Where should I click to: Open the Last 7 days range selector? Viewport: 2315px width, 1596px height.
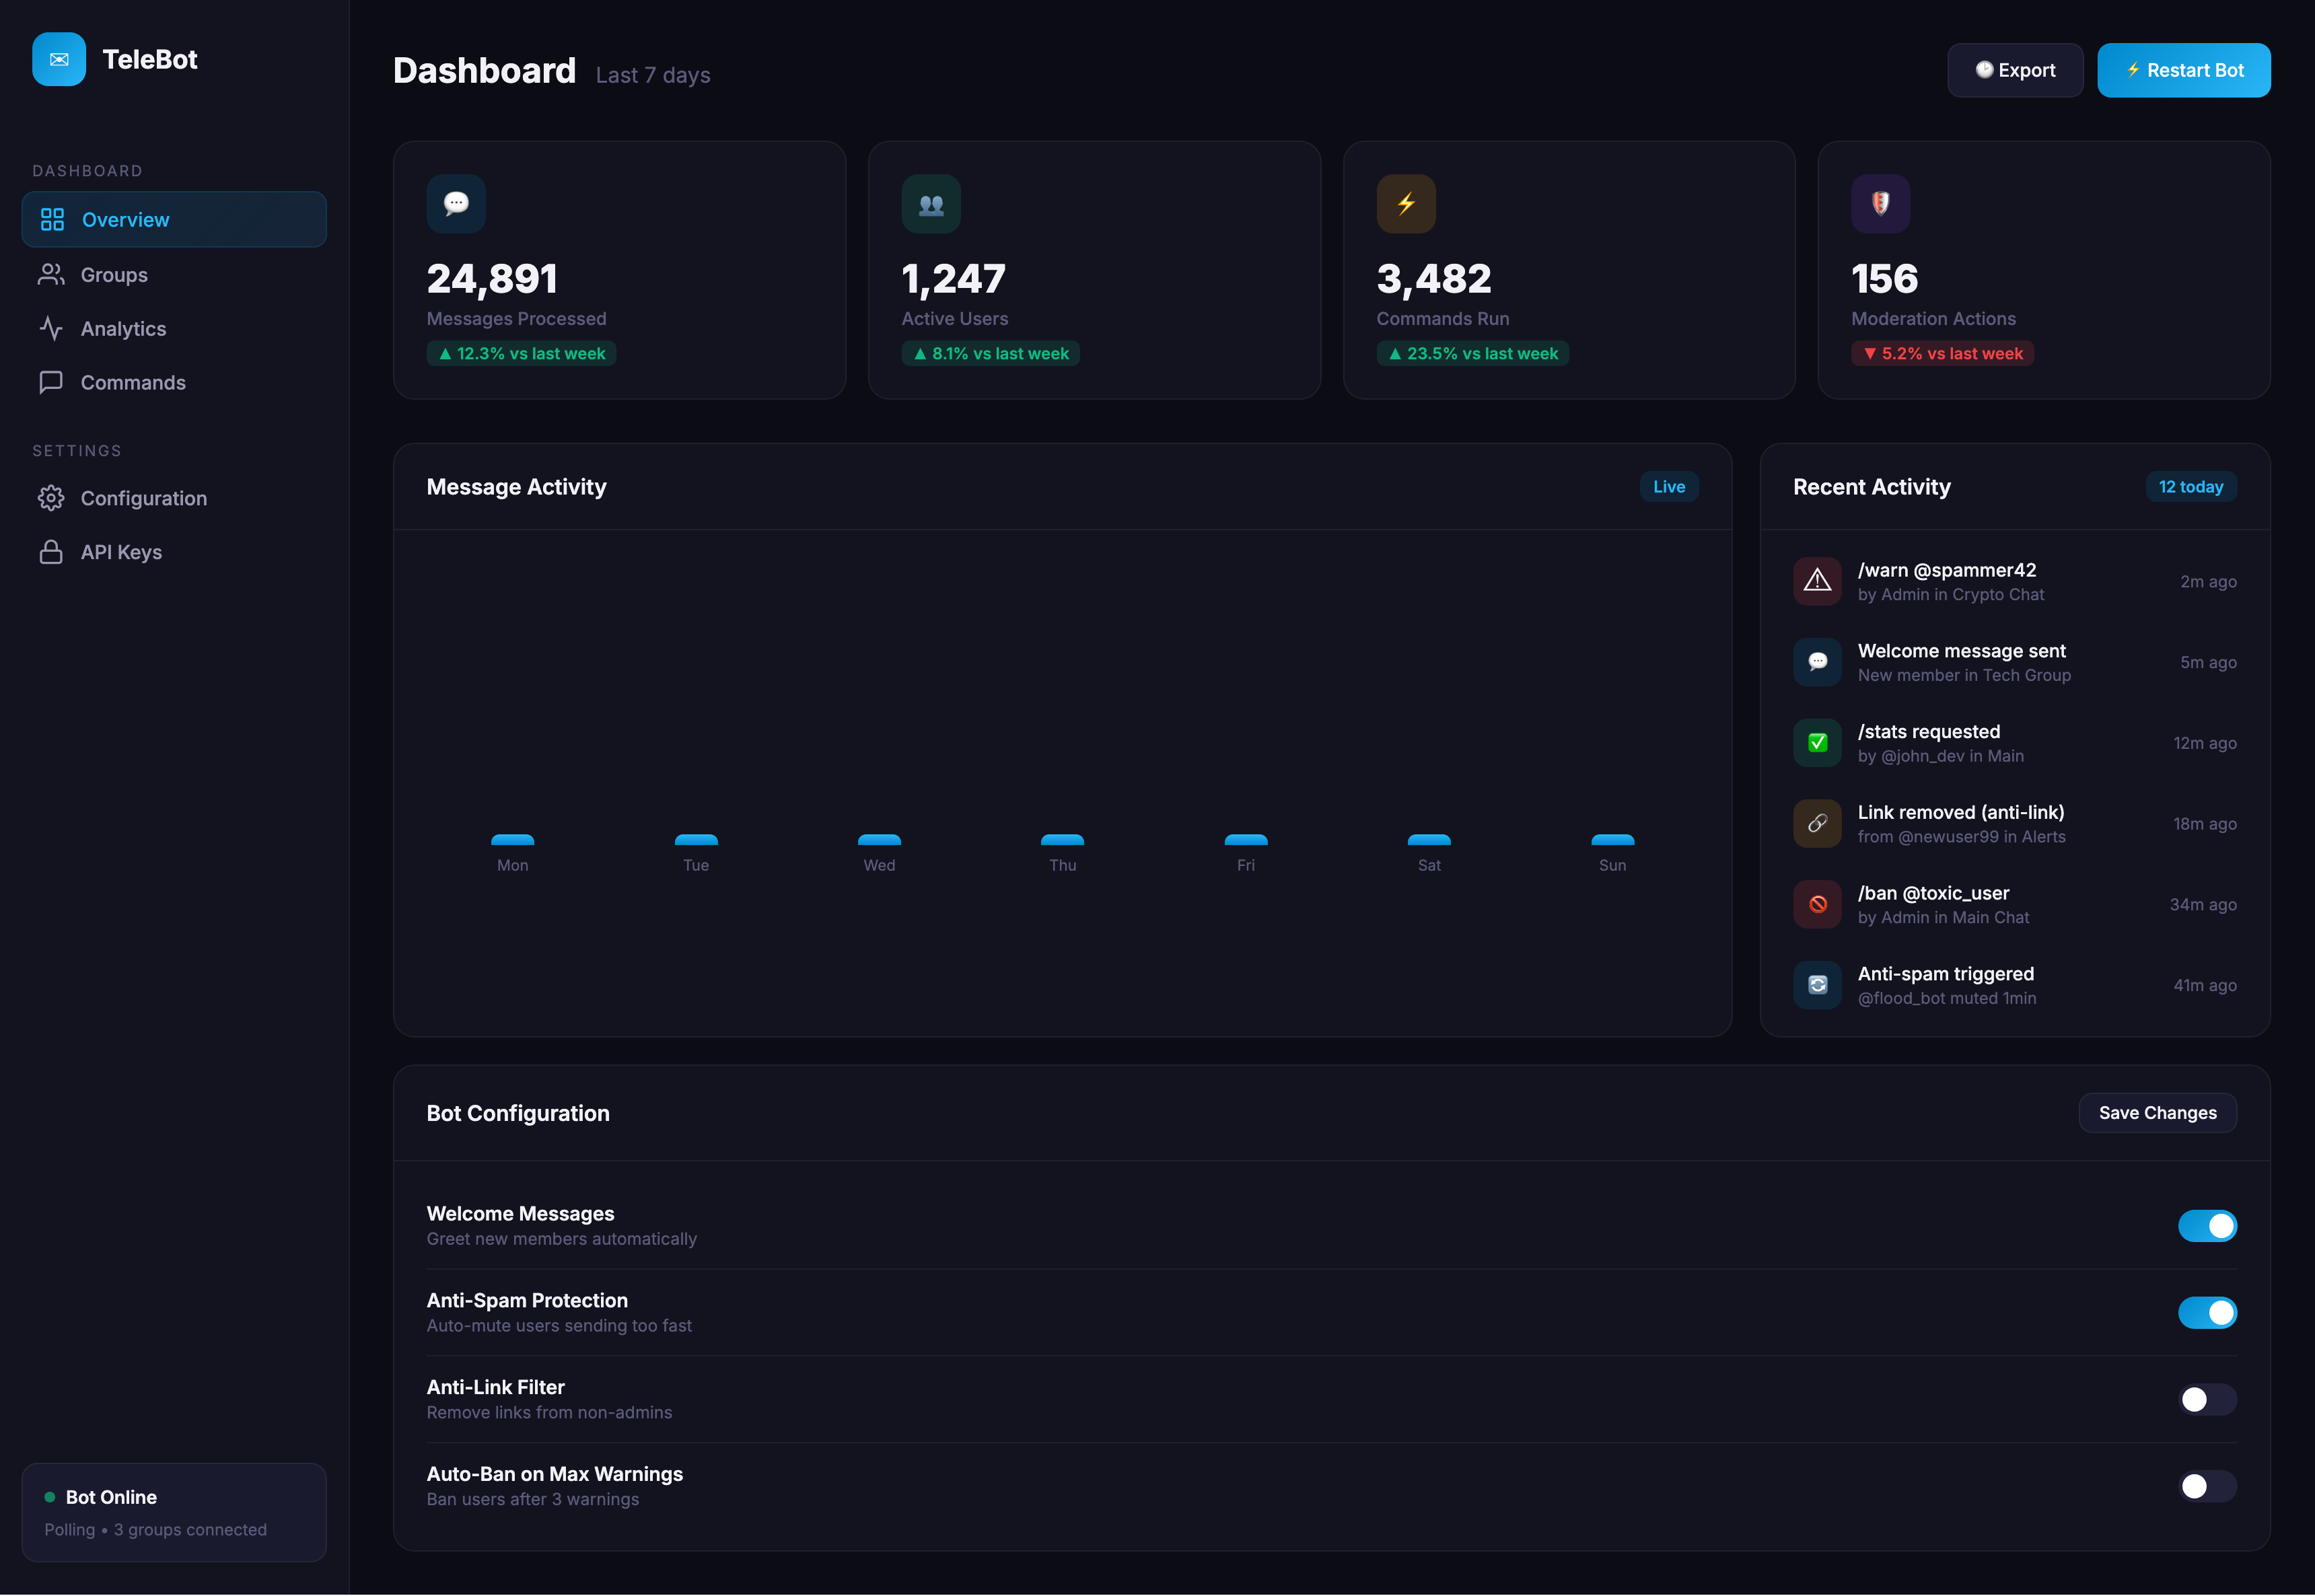652,74
